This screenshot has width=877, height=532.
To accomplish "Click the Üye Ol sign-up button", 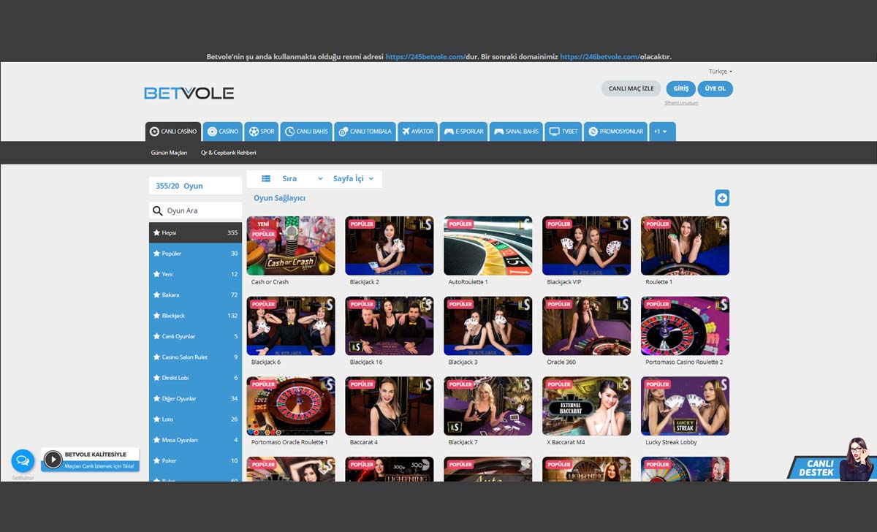I will coord(715,88).
